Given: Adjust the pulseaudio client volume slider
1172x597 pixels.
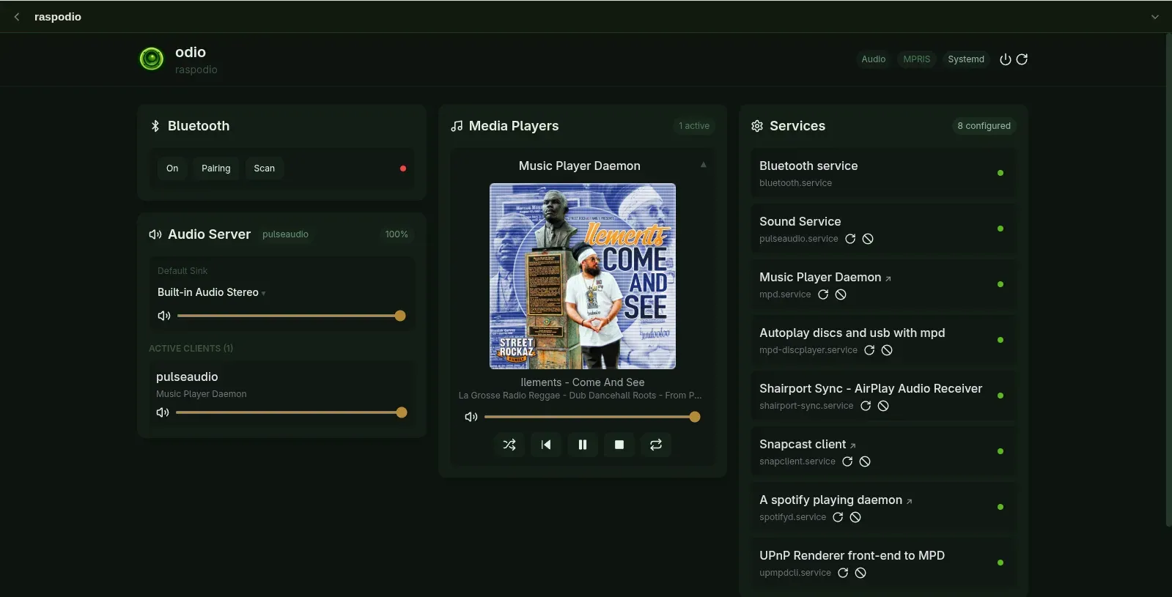Looking at the screenshot, I should pyautogui.click(x=291, y=412).
